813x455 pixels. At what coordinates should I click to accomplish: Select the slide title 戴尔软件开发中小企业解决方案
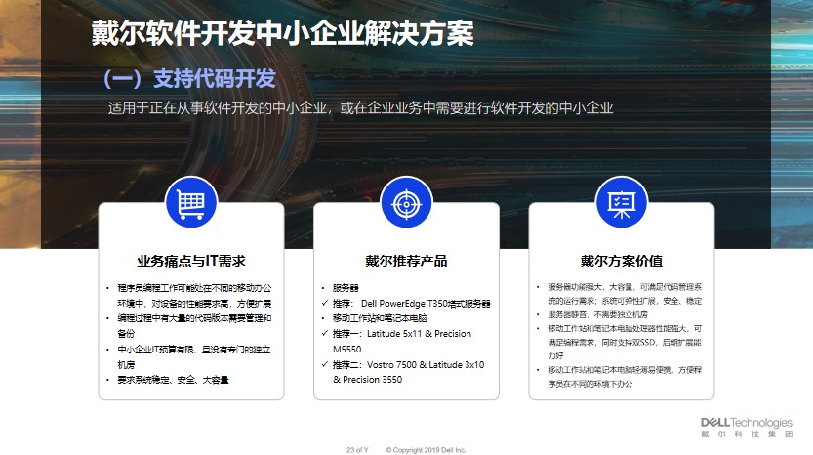click(x=283, y=33)
